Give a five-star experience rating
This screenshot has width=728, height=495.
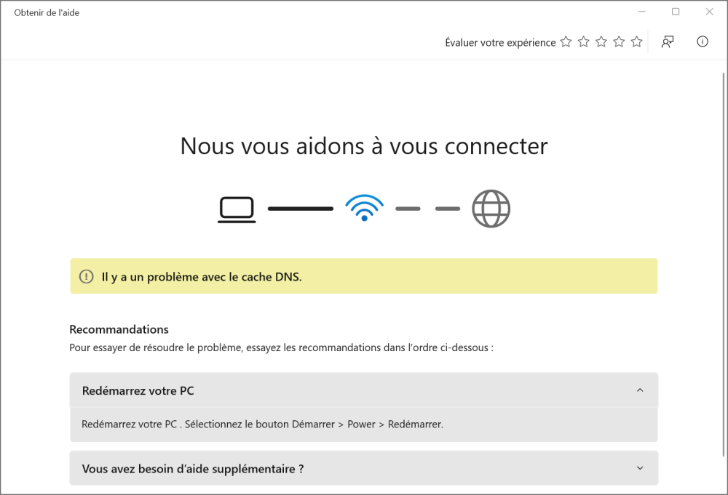[636, 42]
